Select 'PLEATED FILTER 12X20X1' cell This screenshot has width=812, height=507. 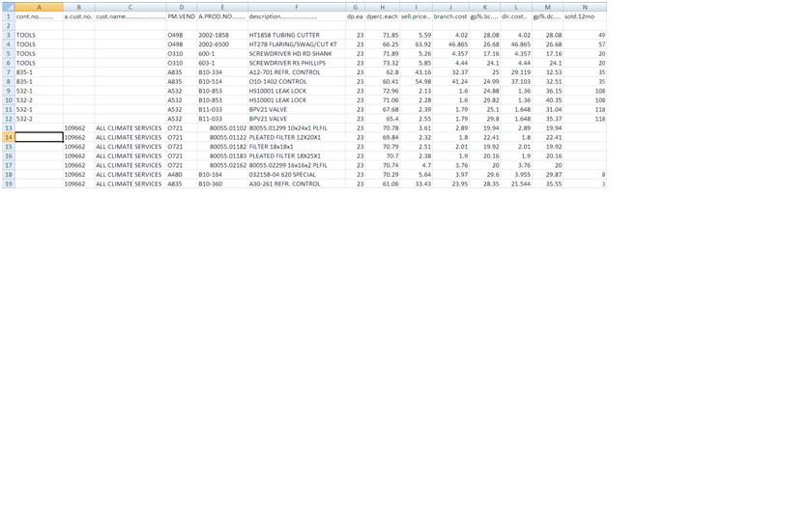296,137
